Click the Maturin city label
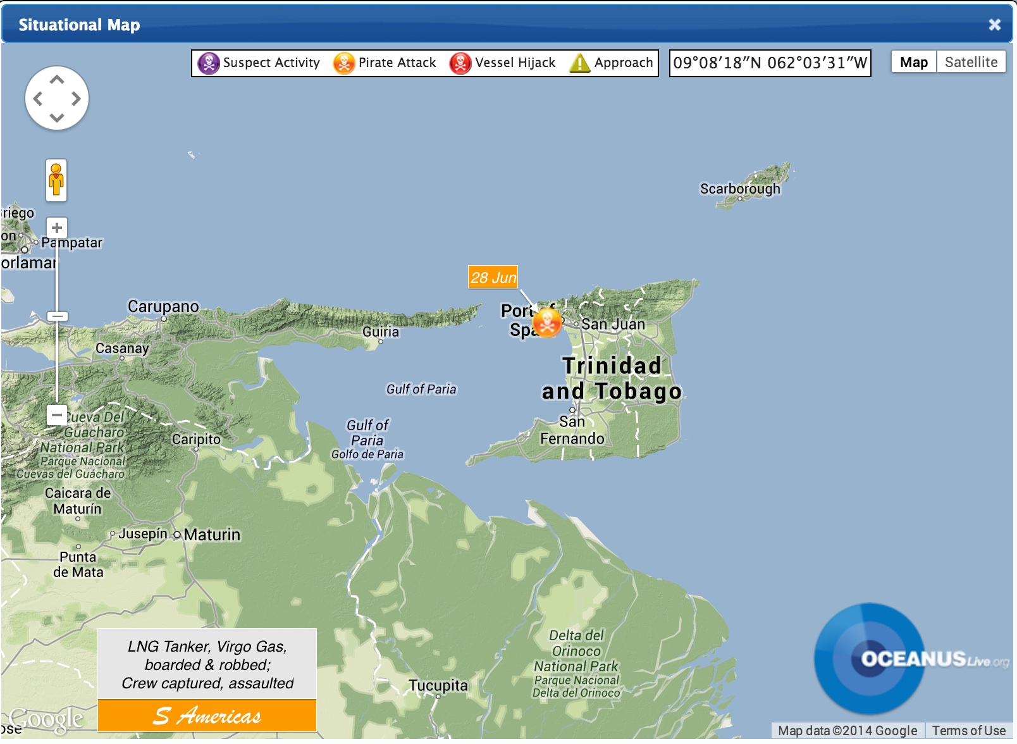The image size is (1017, 744). tap(212, 535)
